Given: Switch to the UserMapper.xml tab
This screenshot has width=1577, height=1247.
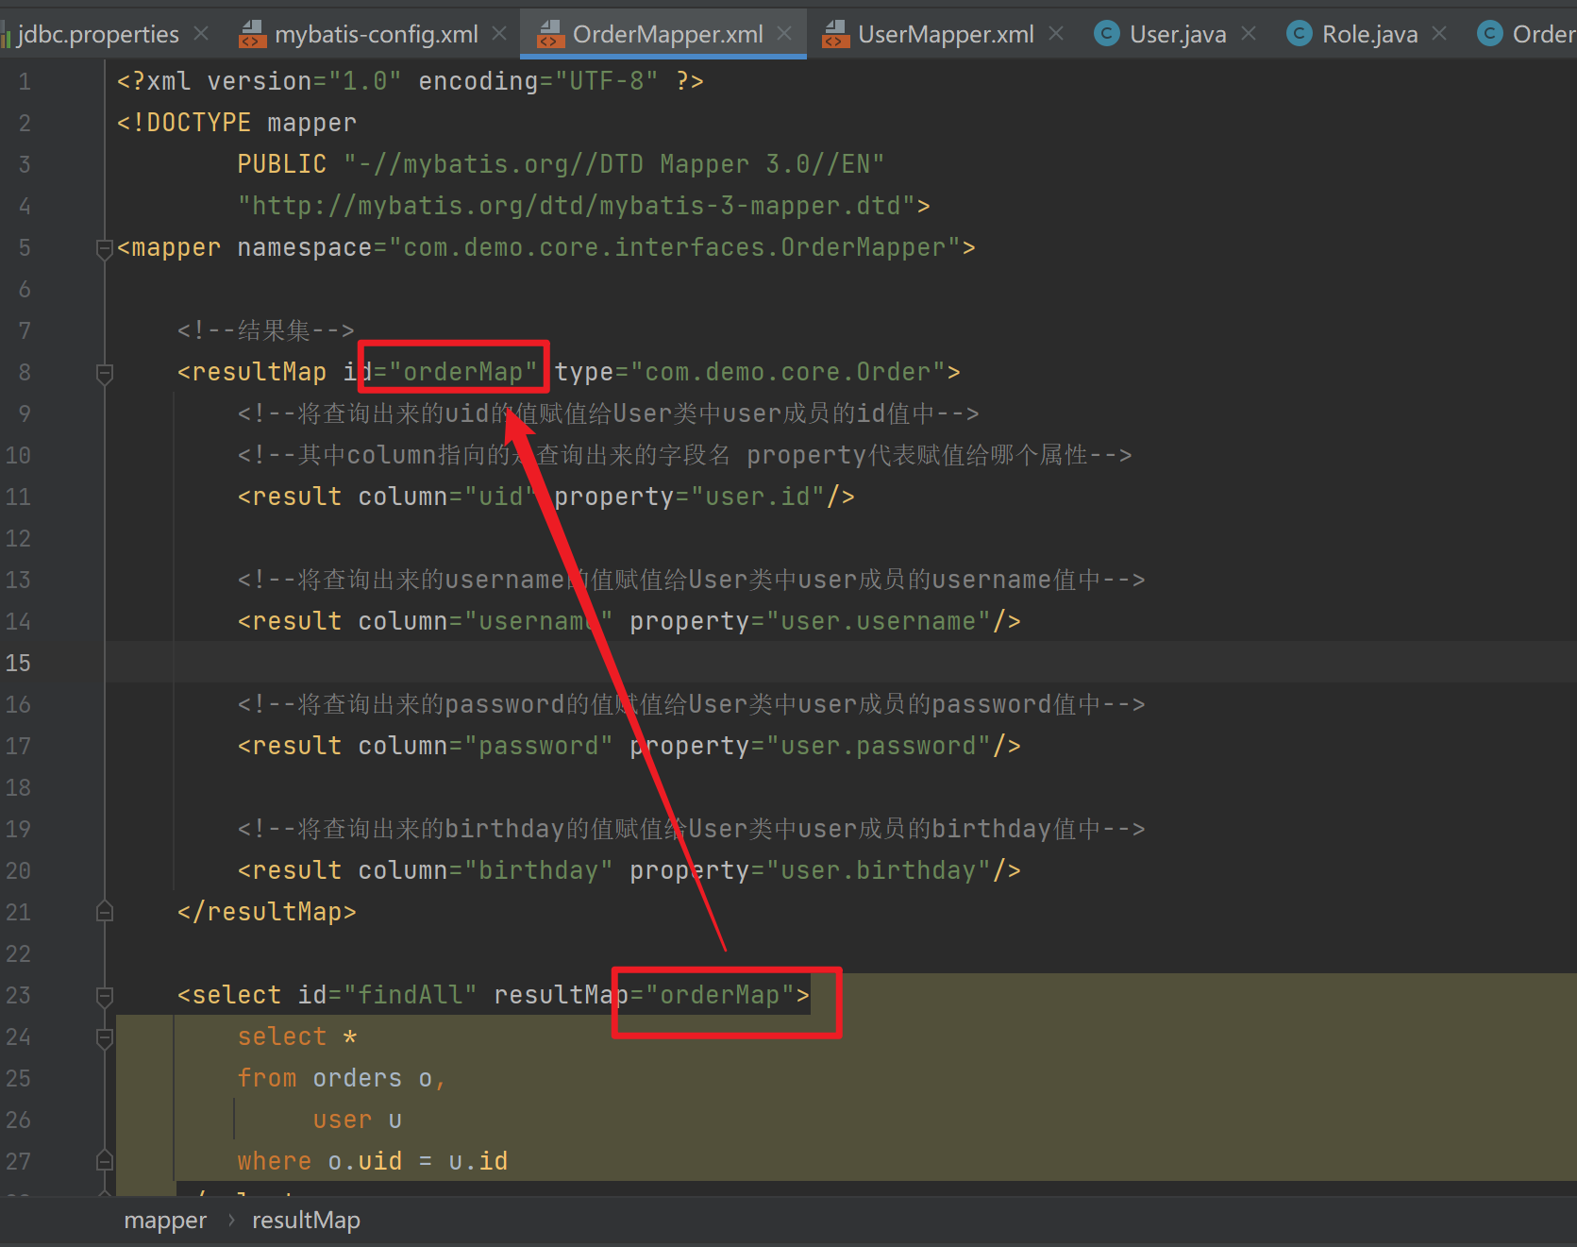Looking at the screenshot, I should [x=946, y=35].
